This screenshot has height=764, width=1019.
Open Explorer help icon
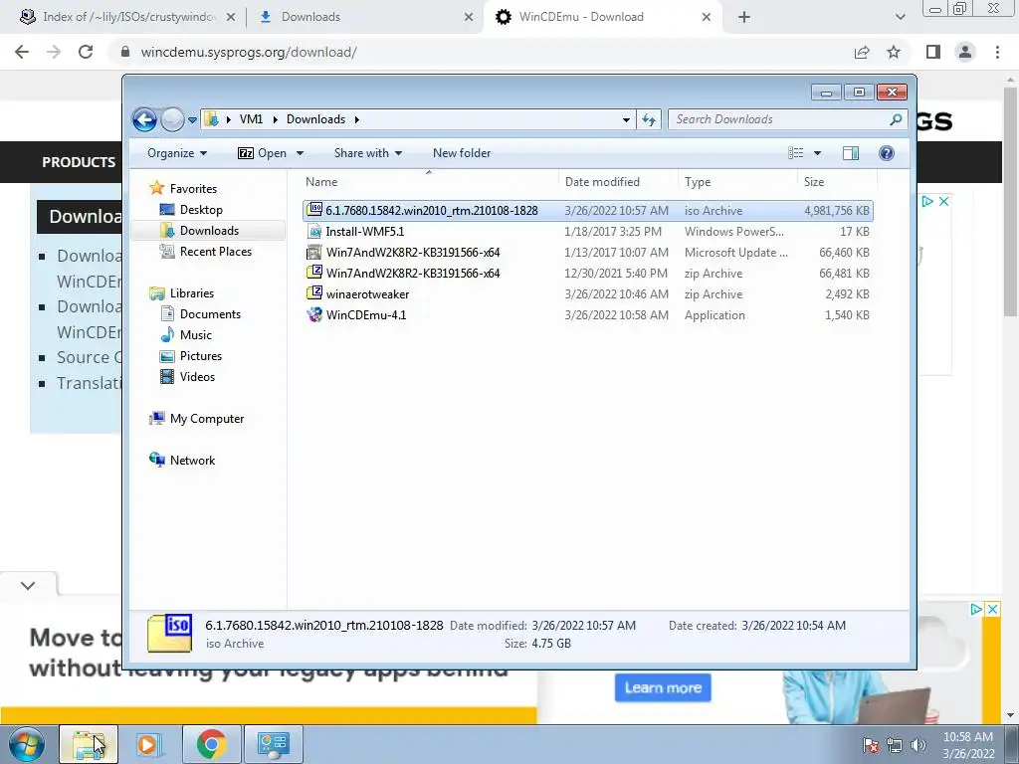tap(887, 153)
